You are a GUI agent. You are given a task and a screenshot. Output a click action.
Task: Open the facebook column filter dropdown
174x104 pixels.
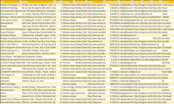coord(161,2)
